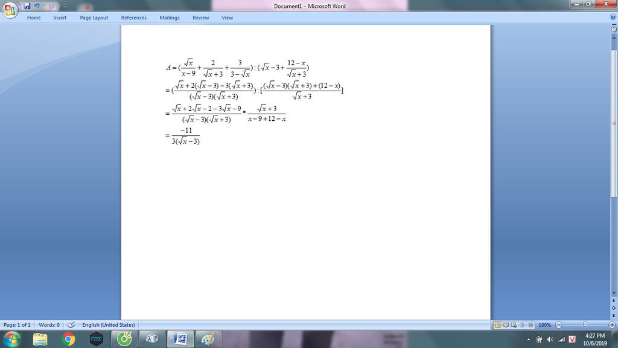The width and height of the screenshot is (618, 348).
Task: Click the Previous Page double-arrow button
Action: pyautogui.click(x=614, y=301)
